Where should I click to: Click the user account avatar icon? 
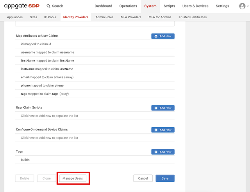tap(242, 6)
